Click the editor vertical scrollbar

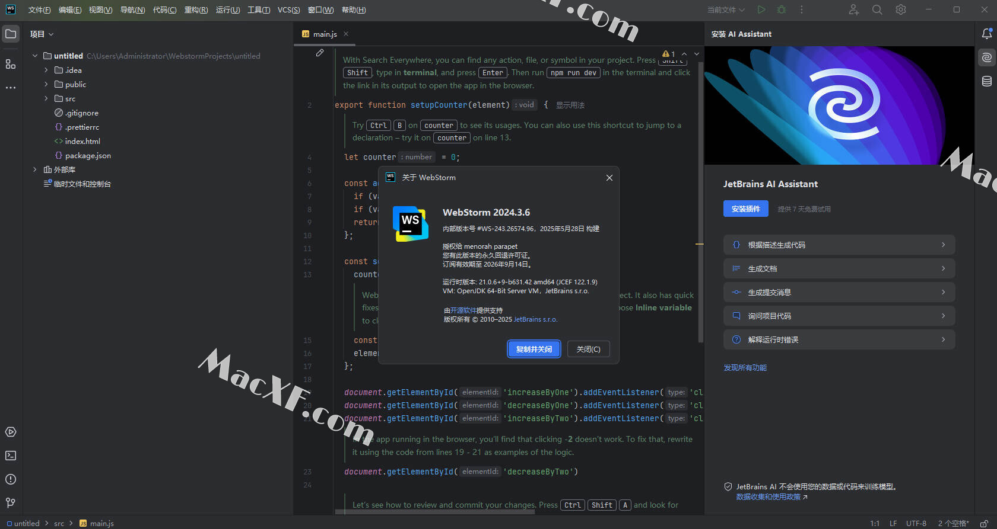pos(701,201)
